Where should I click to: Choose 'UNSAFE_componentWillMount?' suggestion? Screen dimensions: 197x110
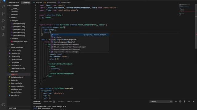tap(80, 44)
